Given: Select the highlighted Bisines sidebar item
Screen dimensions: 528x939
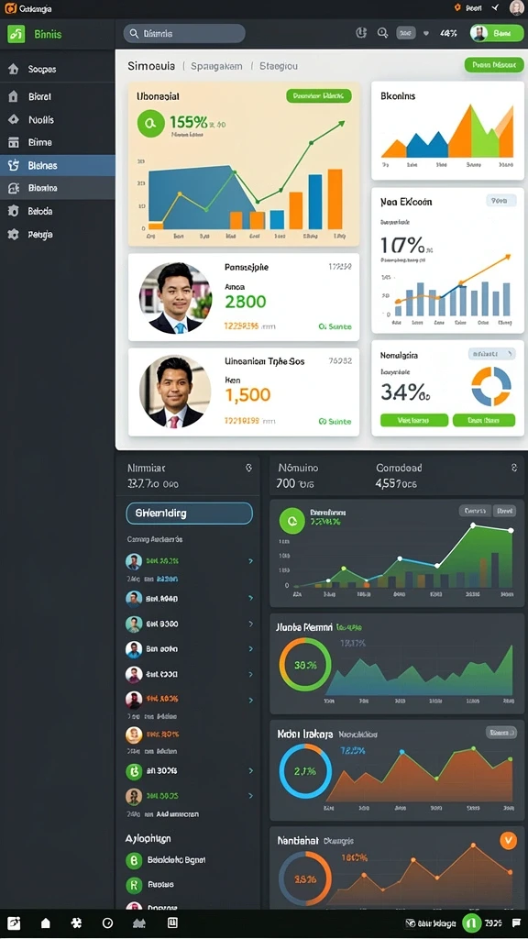Looking at the screenshot, I should 58,165.
